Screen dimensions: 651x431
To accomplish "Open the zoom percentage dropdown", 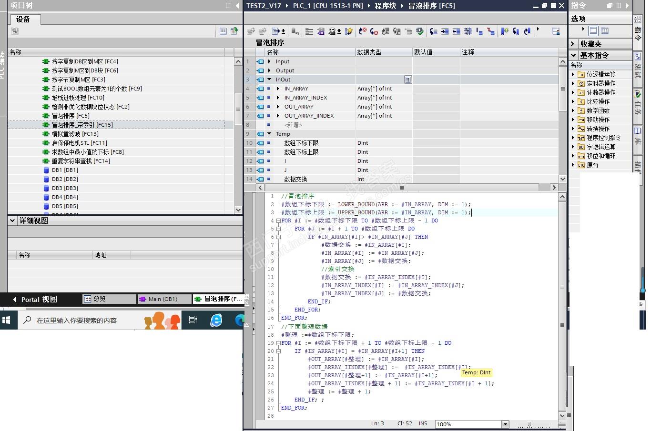I will 505,424.
